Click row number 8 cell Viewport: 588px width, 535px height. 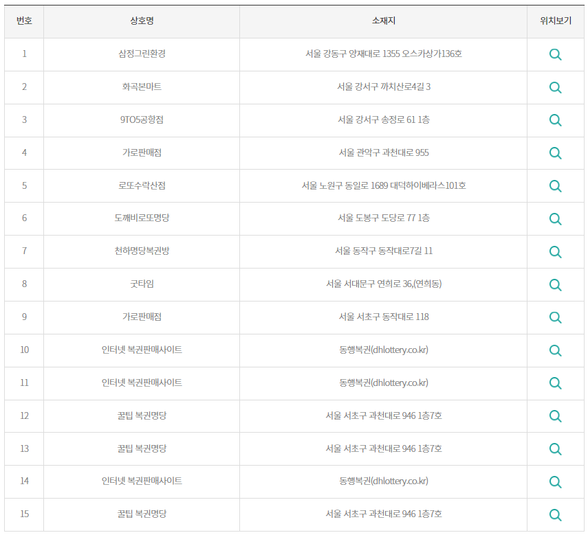[24, 284]
